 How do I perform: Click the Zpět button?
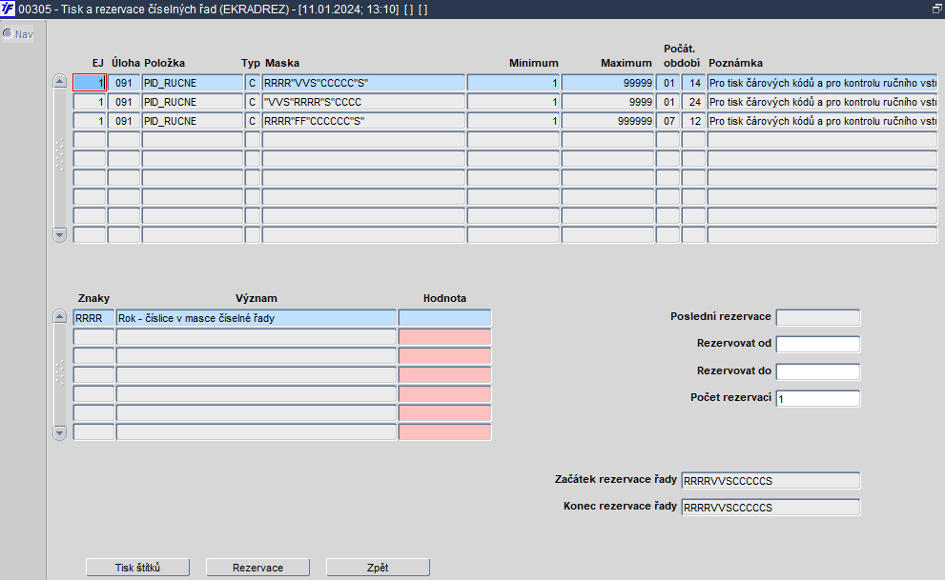[x=378, y=568]
